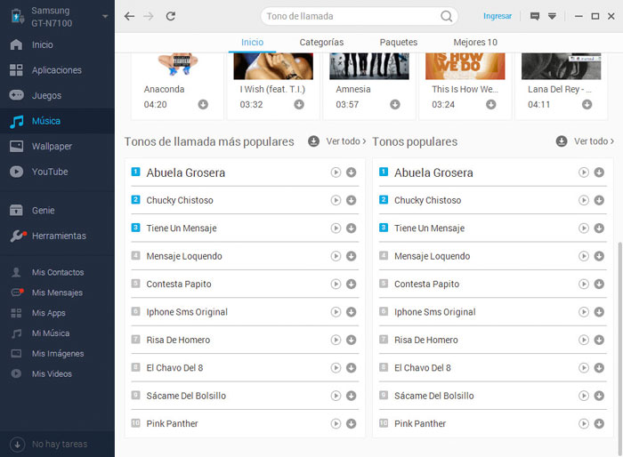Open Ver todo for most popular ringtones

click(346, 141)
